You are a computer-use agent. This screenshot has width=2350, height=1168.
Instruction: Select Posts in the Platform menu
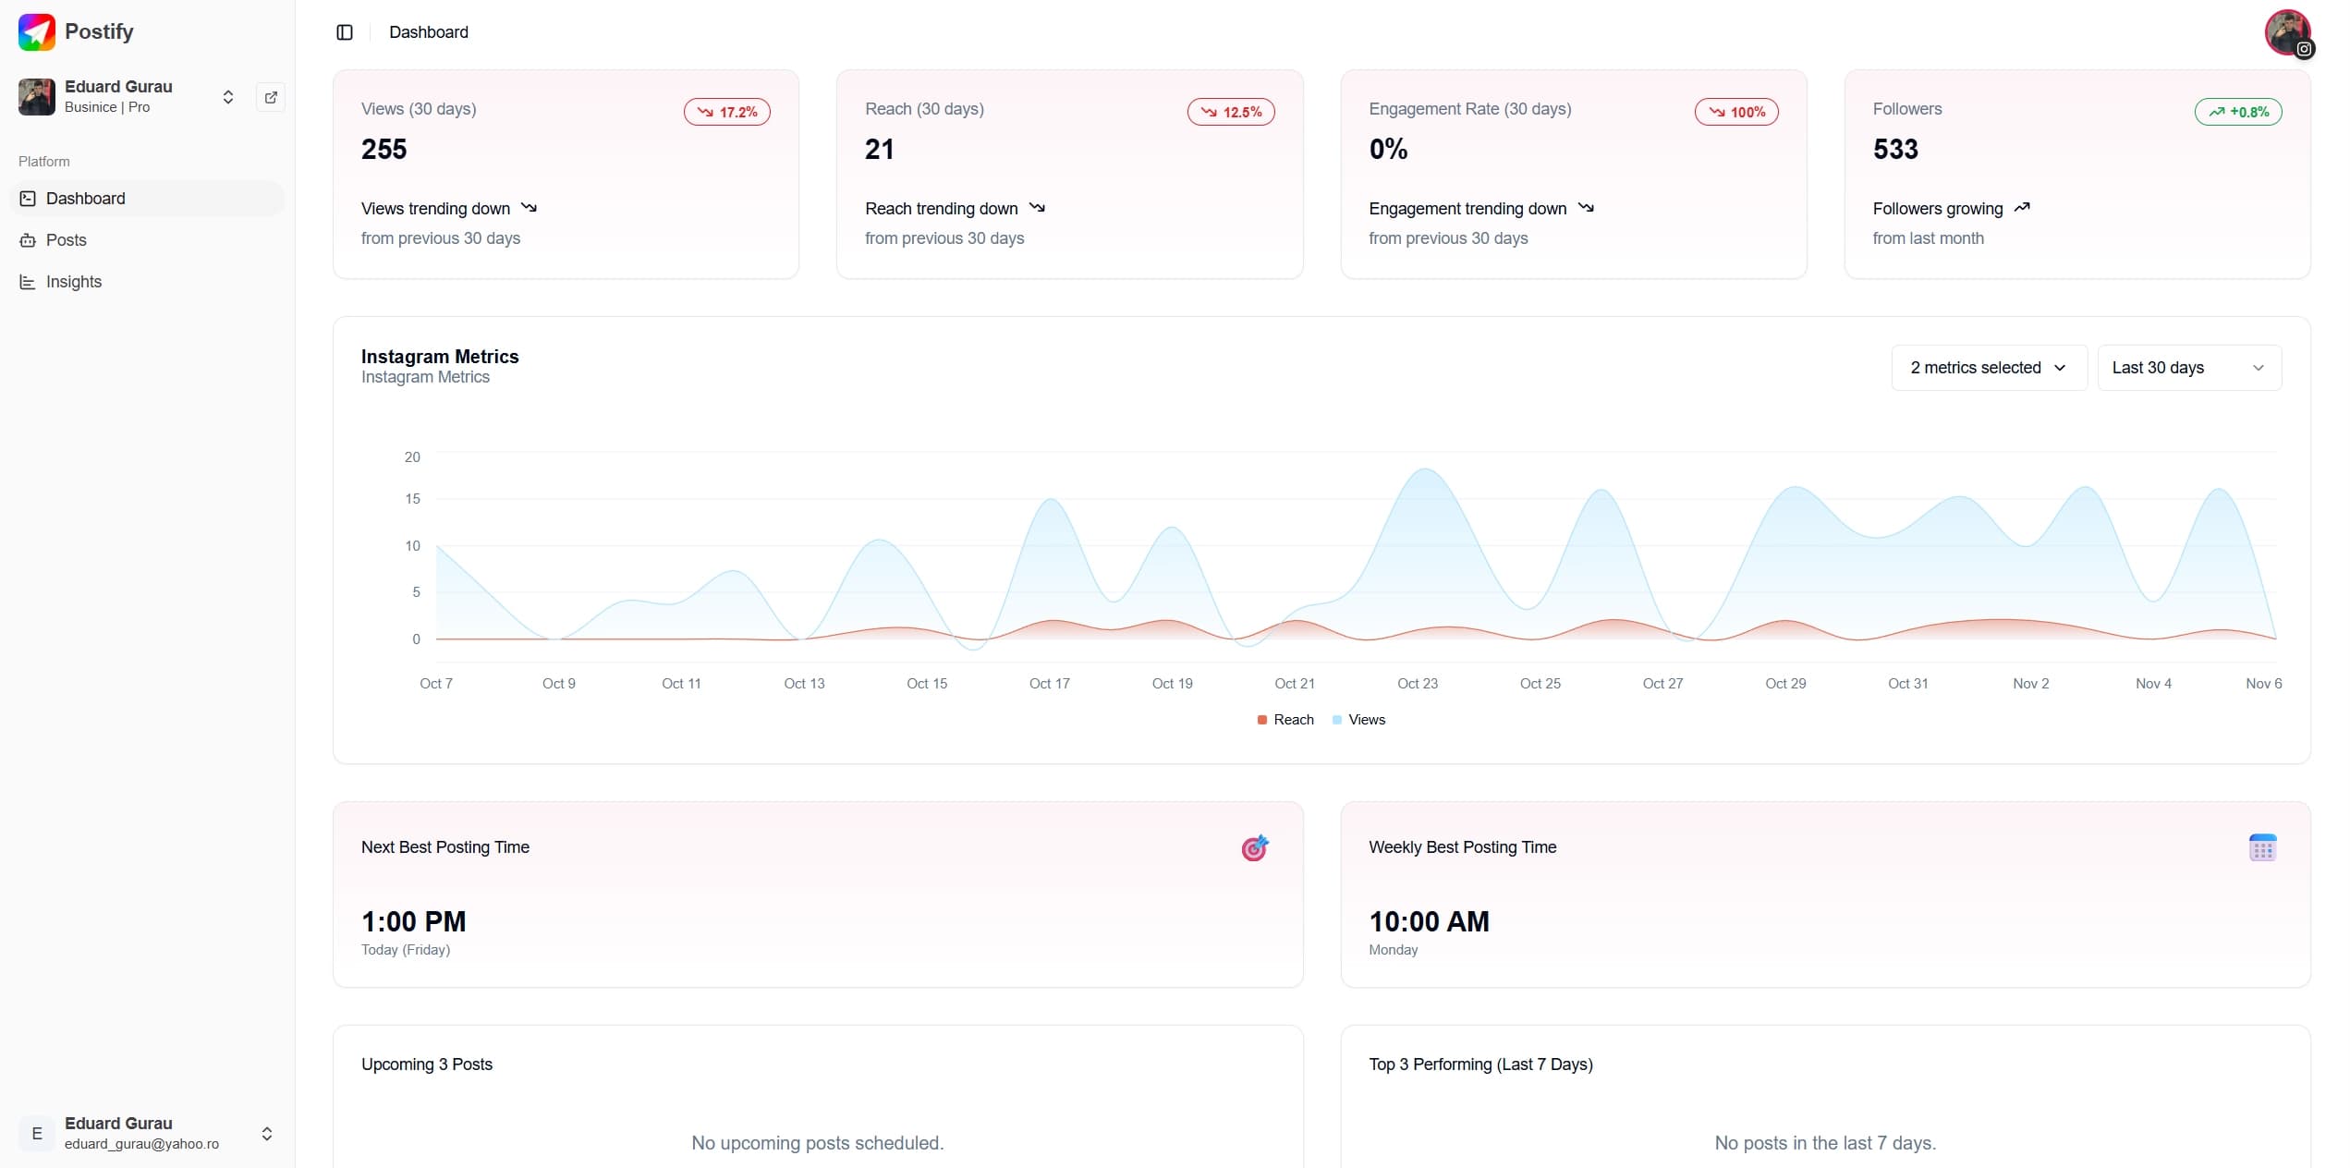pyautogui.click(x=67, y=240)
